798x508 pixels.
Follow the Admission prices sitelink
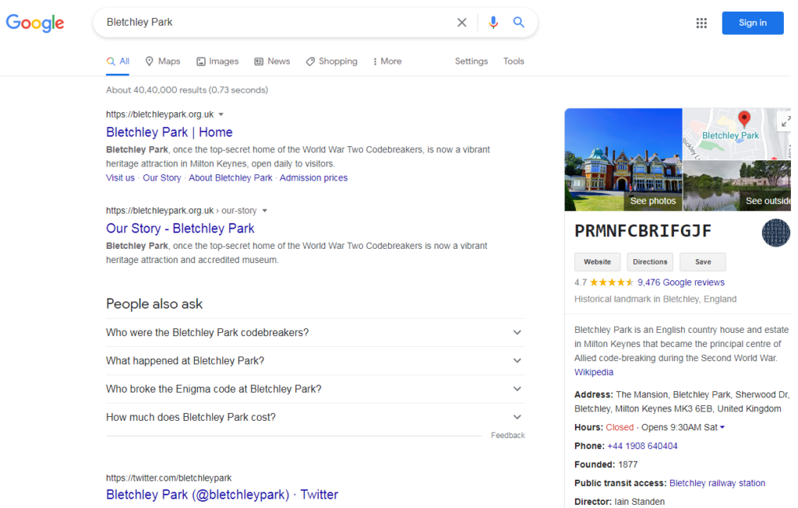313,178
